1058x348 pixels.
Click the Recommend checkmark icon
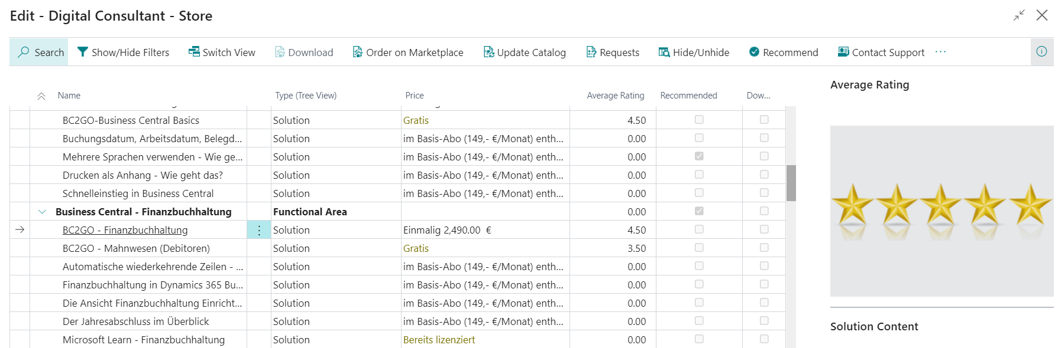pos(754,52)
